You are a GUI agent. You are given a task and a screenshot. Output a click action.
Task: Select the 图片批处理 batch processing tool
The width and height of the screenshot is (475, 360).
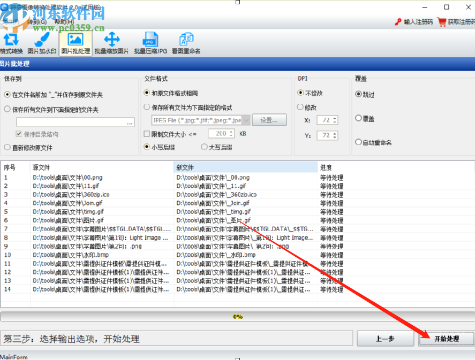(75, 43)
